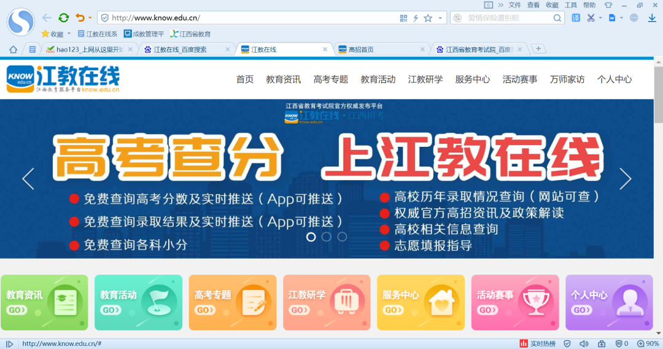The width and height of the screenshot is (663, 349).
Task: Click the Sogou browser logo avatar
Action: click(21, 22)
